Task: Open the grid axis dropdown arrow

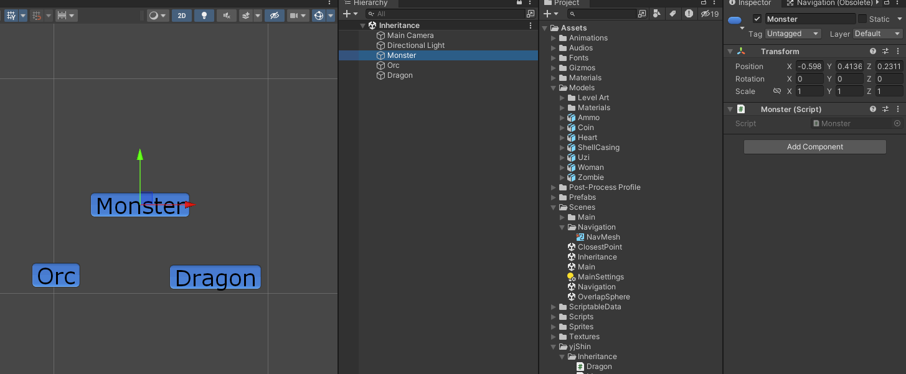Action: coord(23,16)
